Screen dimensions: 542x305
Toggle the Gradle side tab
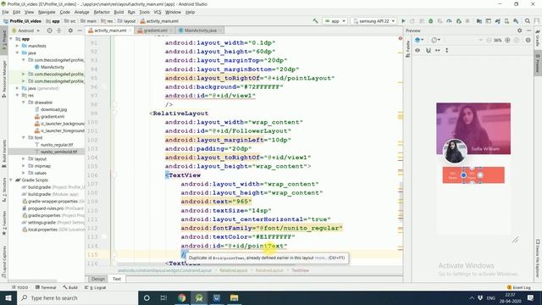[538, 38]
